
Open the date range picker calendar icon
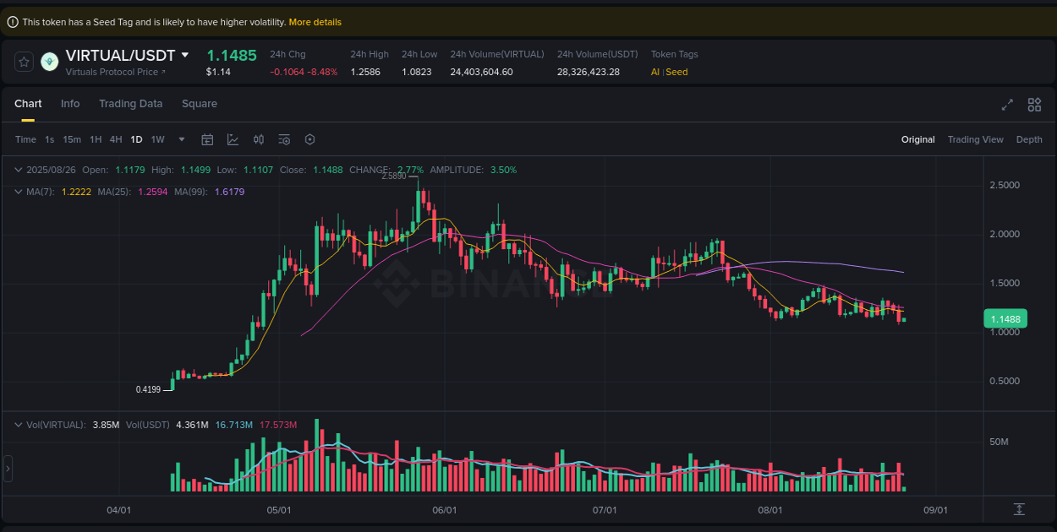(207, 139)
